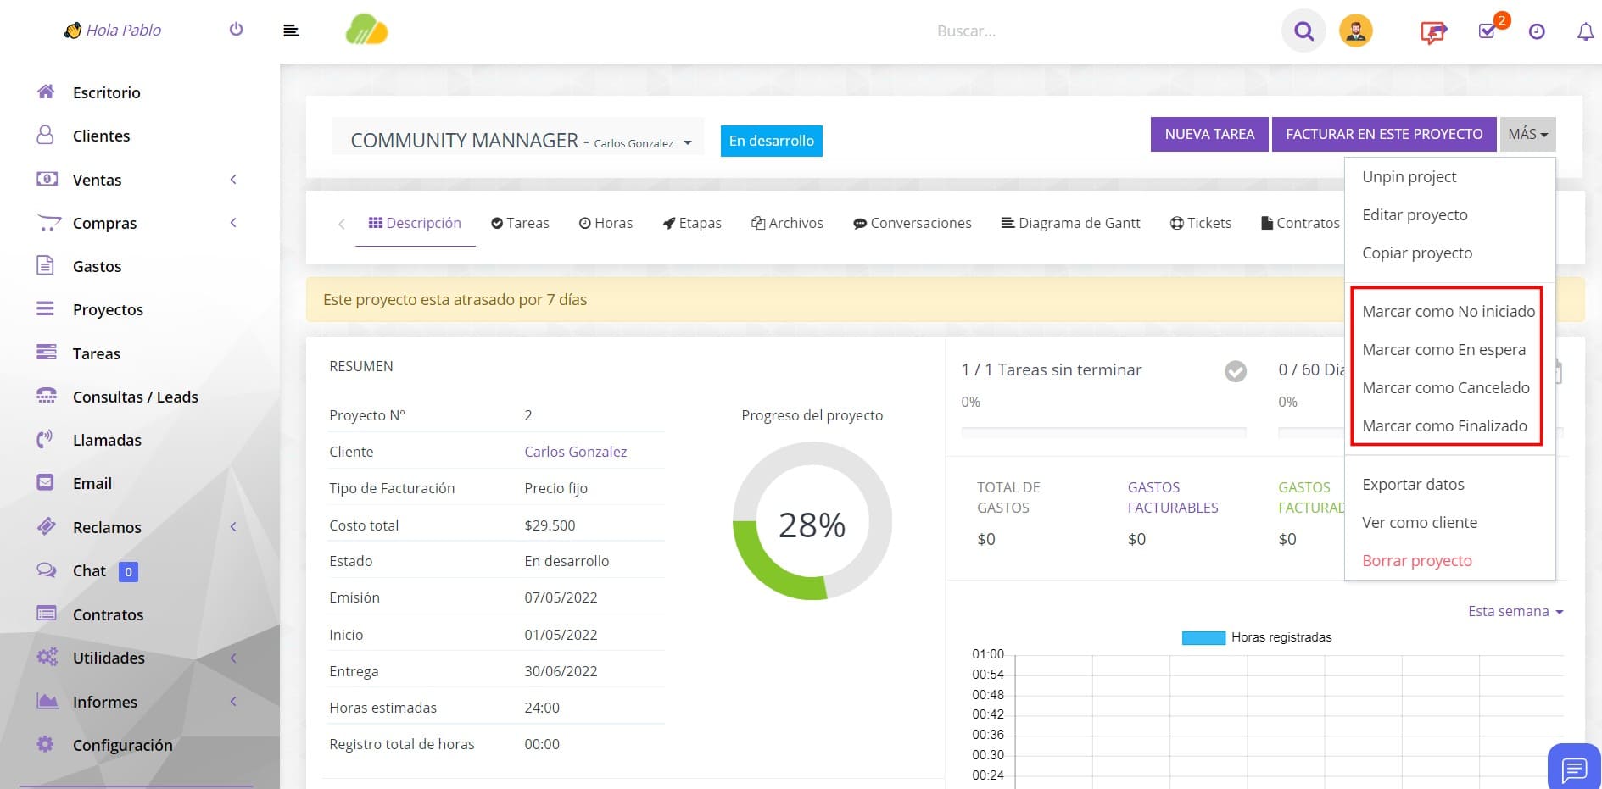Switch to the Diagrama de Gantt tab
The width and height of the screenshot is (1602, 789).
(x=1070, y=223)
